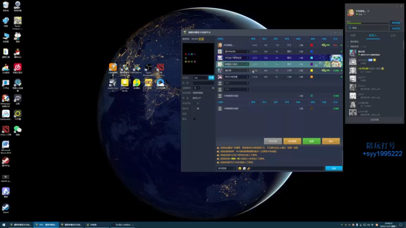
Task: Click the black minimap preview thumbnail
Action: pos(198,59)
